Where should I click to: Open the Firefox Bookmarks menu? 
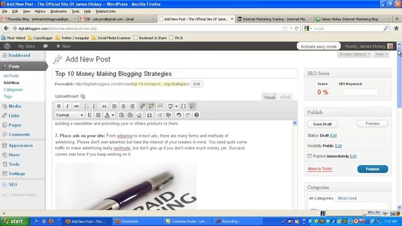[58, 11]
